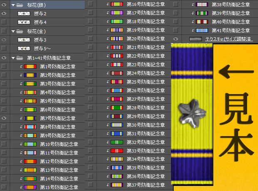Click the 第1号防衛記念章 ribbon thumbnail
The width and height of the screenshot is (258, 191).
[30, 67]
